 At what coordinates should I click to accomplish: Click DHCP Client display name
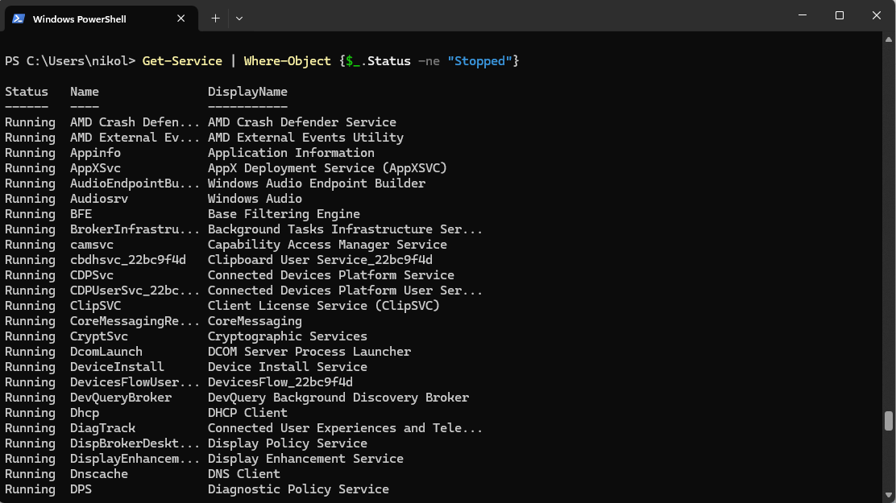click(247, 413)
